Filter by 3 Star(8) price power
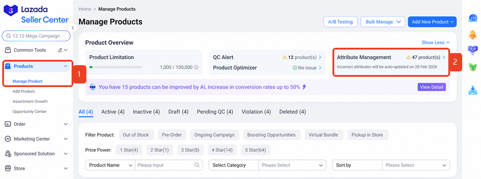The width and height of the screenshot is (481, 179). pyautogui.click(x=190, y=150)
